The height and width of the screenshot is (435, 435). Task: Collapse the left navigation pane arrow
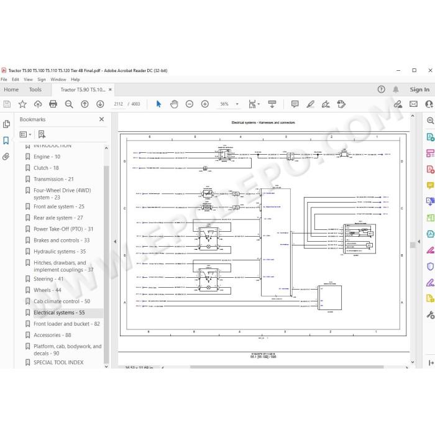(x=115, y=242)
